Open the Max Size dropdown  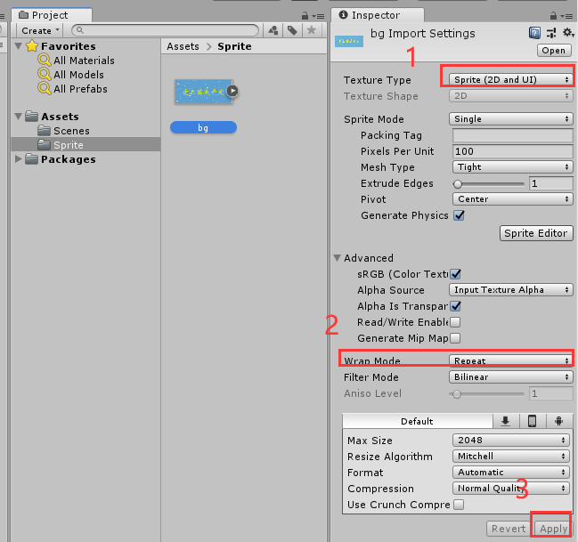click(x=511, y=440)
